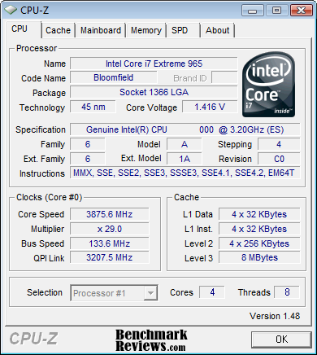The image size is (317, 355).
Task: Click the Ext. Model value 1A
Action: [x=185, y=159]
